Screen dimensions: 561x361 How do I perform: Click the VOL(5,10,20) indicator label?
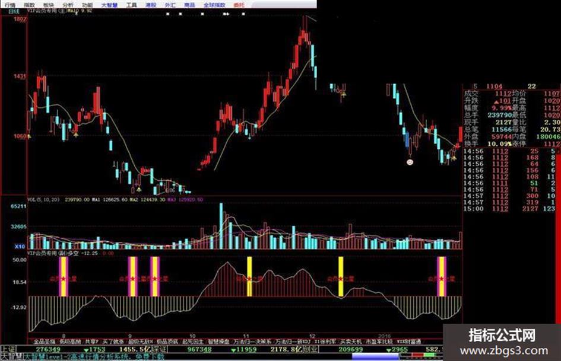44,199
